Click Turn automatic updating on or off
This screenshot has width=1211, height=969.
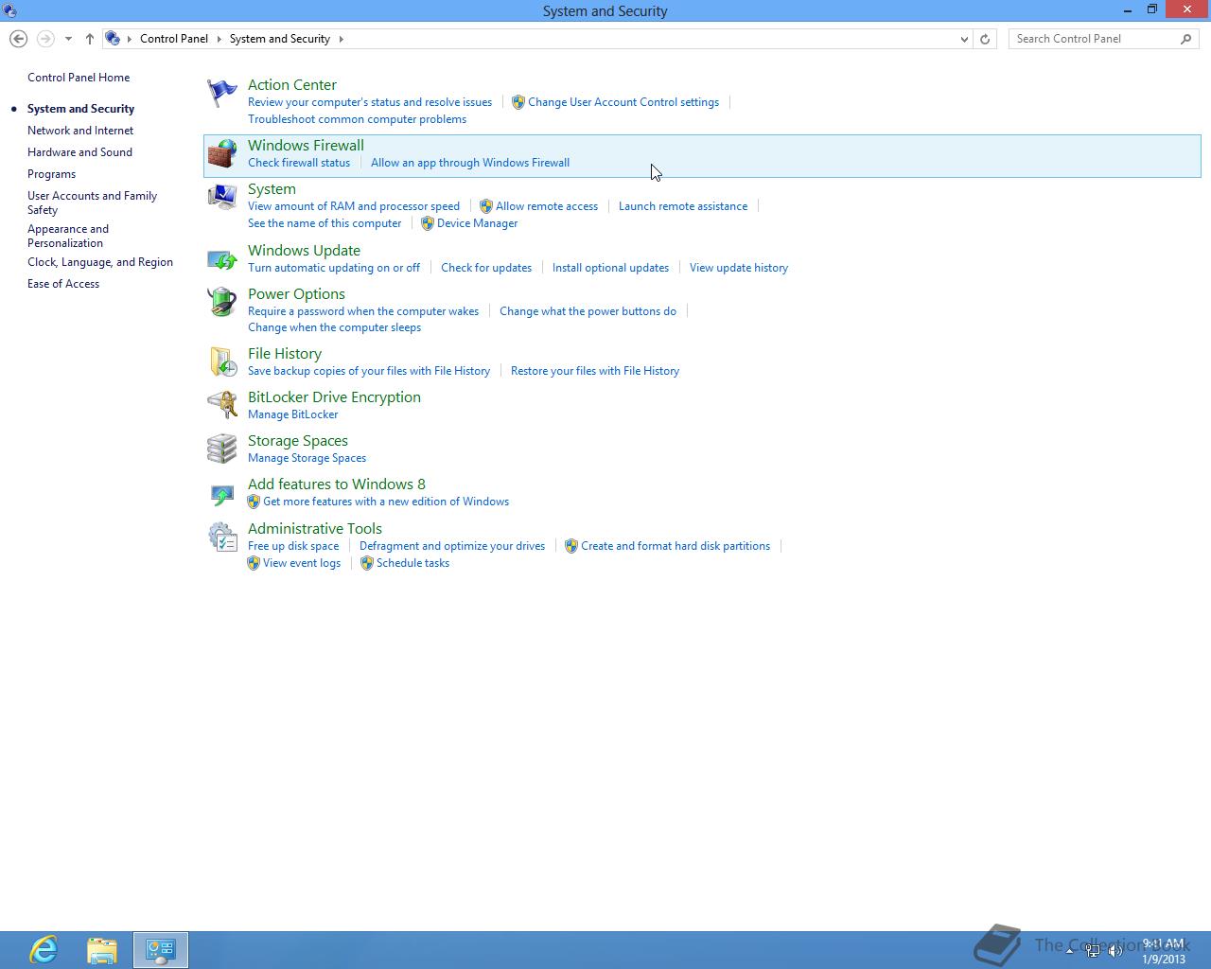pyautogui.click(x=334, y=268)
